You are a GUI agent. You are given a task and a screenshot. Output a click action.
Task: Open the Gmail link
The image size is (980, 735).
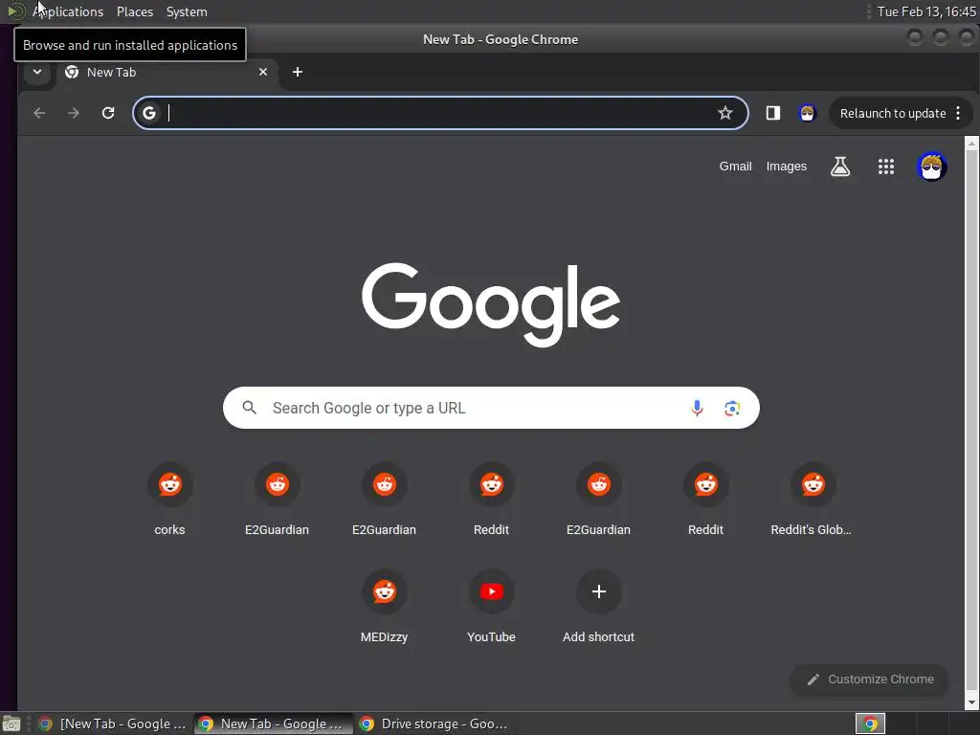735,167
